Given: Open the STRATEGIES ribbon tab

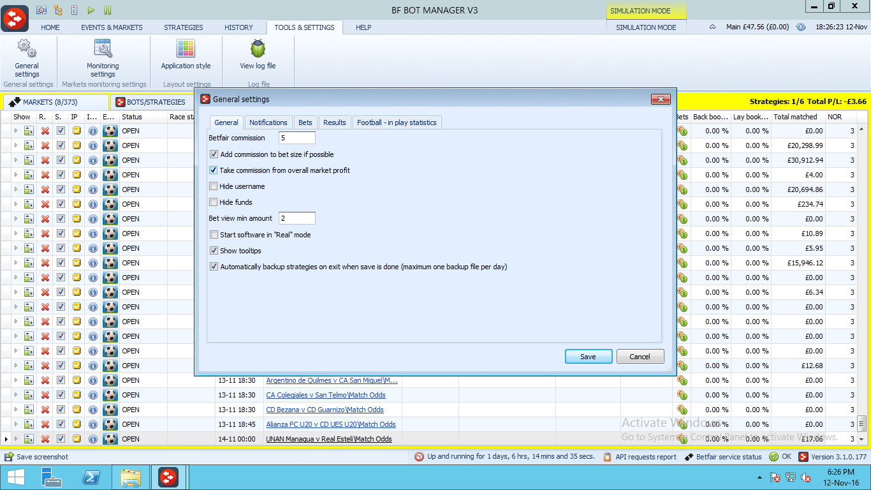Looking at the screenshot, I should tap(184, 27).
